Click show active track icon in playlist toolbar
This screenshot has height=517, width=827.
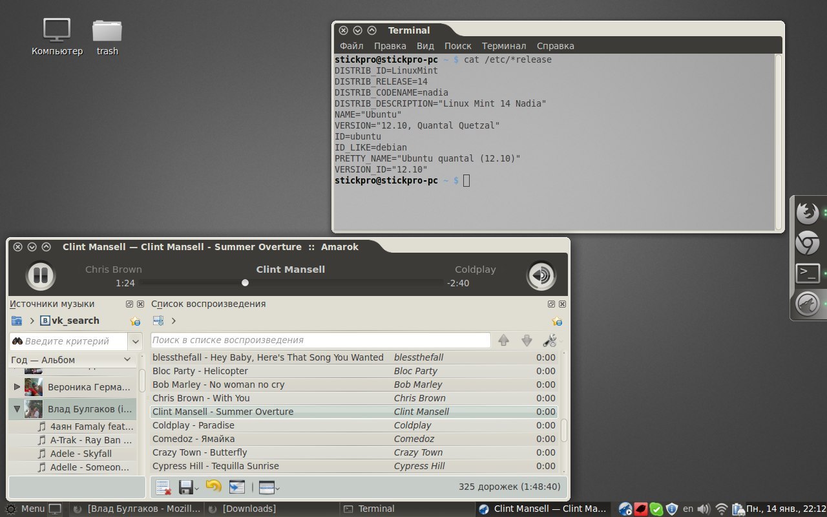coord(237,487)
